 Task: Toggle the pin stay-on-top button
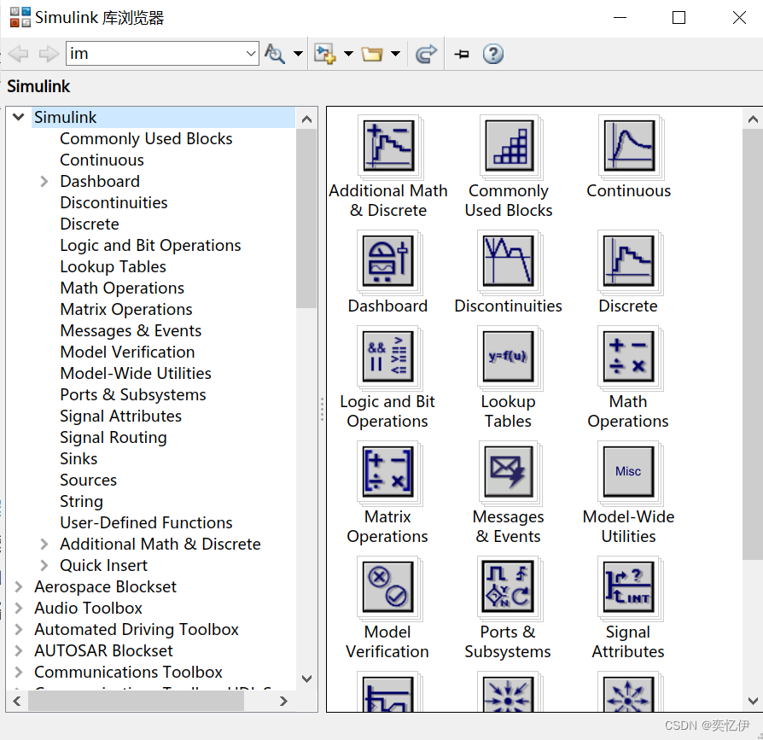(x=462, y=53)
